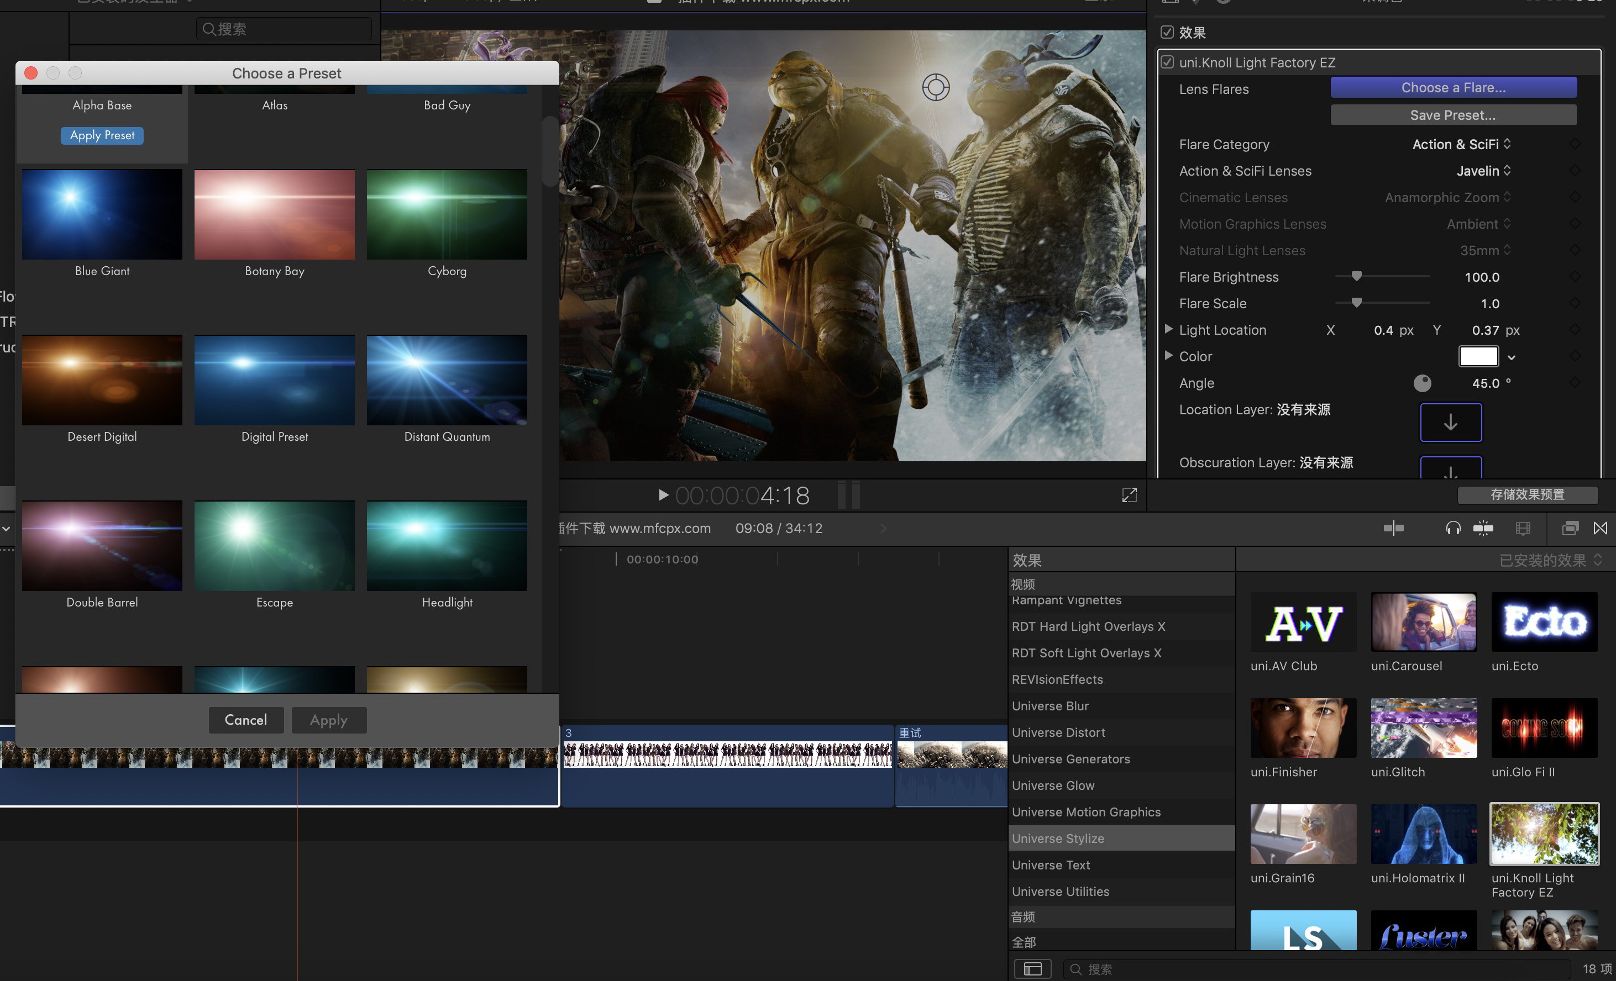This screenshot has height=981, width=1616.
Task: Open the Flare Category dropdown
Action: [1461, 144]
